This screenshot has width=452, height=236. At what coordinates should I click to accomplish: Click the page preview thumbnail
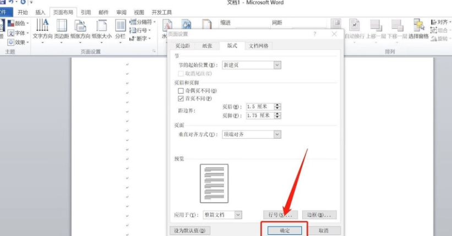tap(214, 184)
